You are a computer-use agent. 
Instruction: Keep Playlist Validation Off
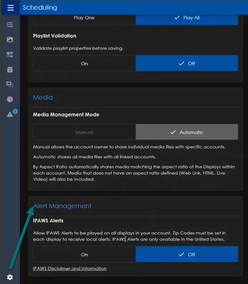pyautogui.click(x=187, y=63)
